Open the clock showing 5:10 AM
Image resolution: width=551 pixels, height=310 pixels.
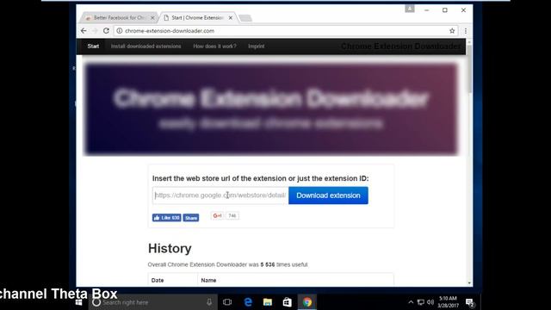point(448,302)
